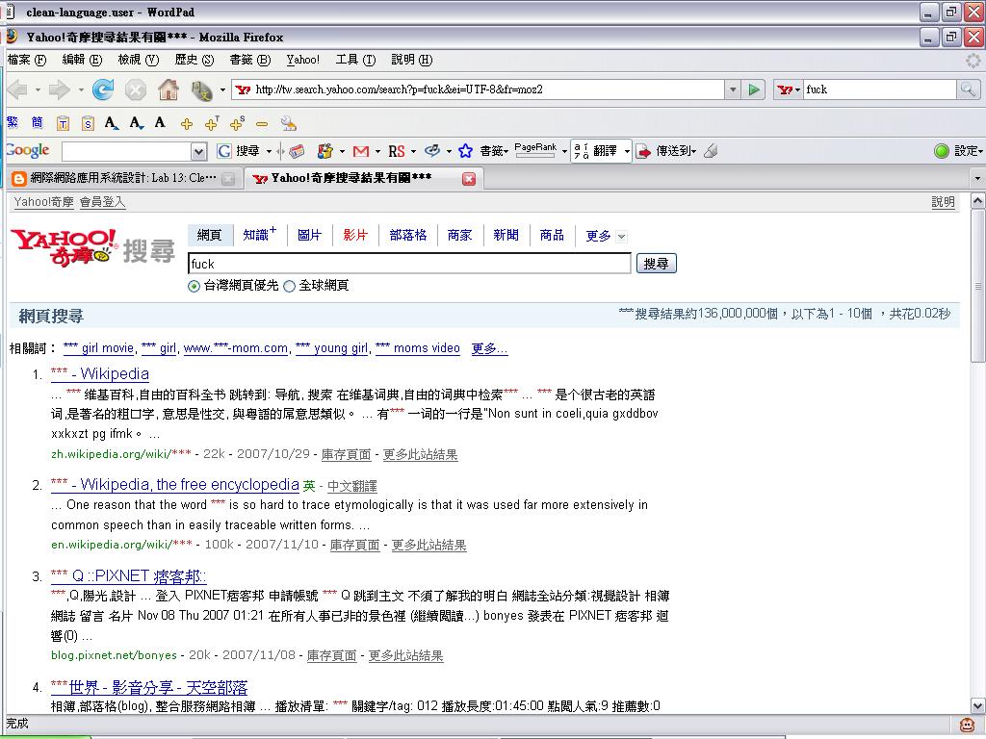Switch to the 圖片 search tab
Viewport: 986px width, 739px height.
309,235
